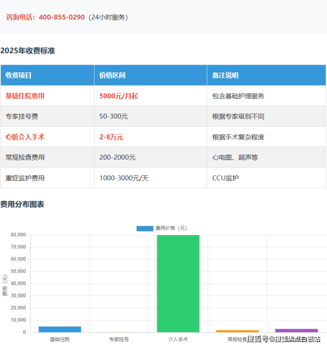Click the 专家挂号费 table cell

click(22, 117)
